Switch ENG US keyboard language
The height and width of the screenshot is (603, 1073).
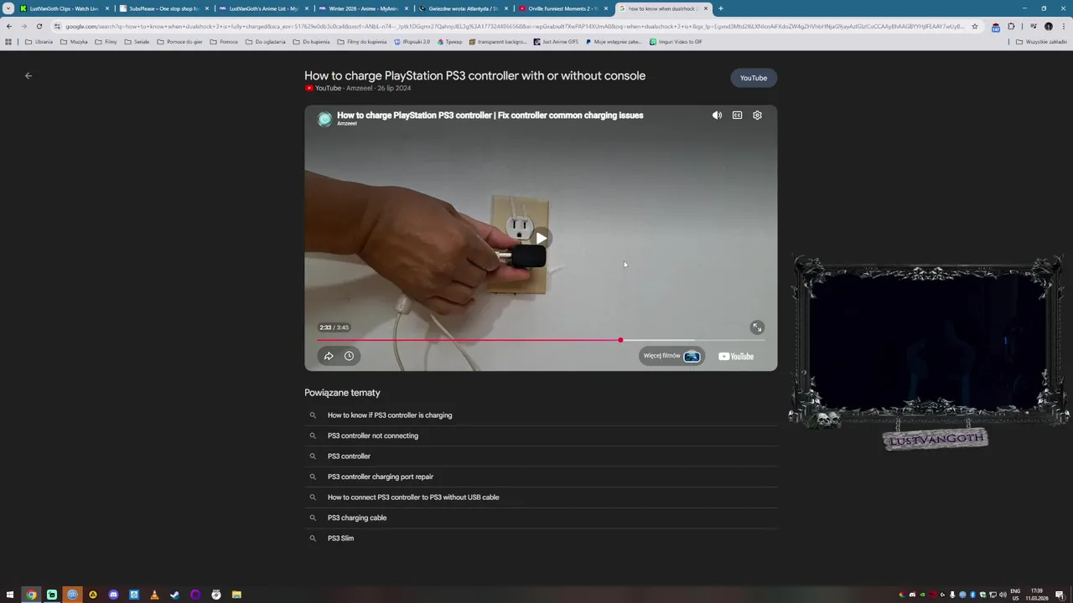(x=1015, y=595)
